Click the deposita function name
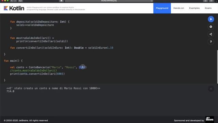Viewport: 218px width, 123px height. 22,22
